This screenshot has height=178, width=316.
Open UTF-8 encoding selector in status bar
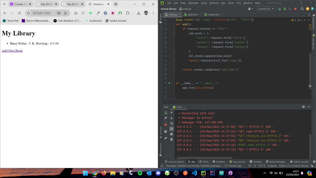(262, 166)
